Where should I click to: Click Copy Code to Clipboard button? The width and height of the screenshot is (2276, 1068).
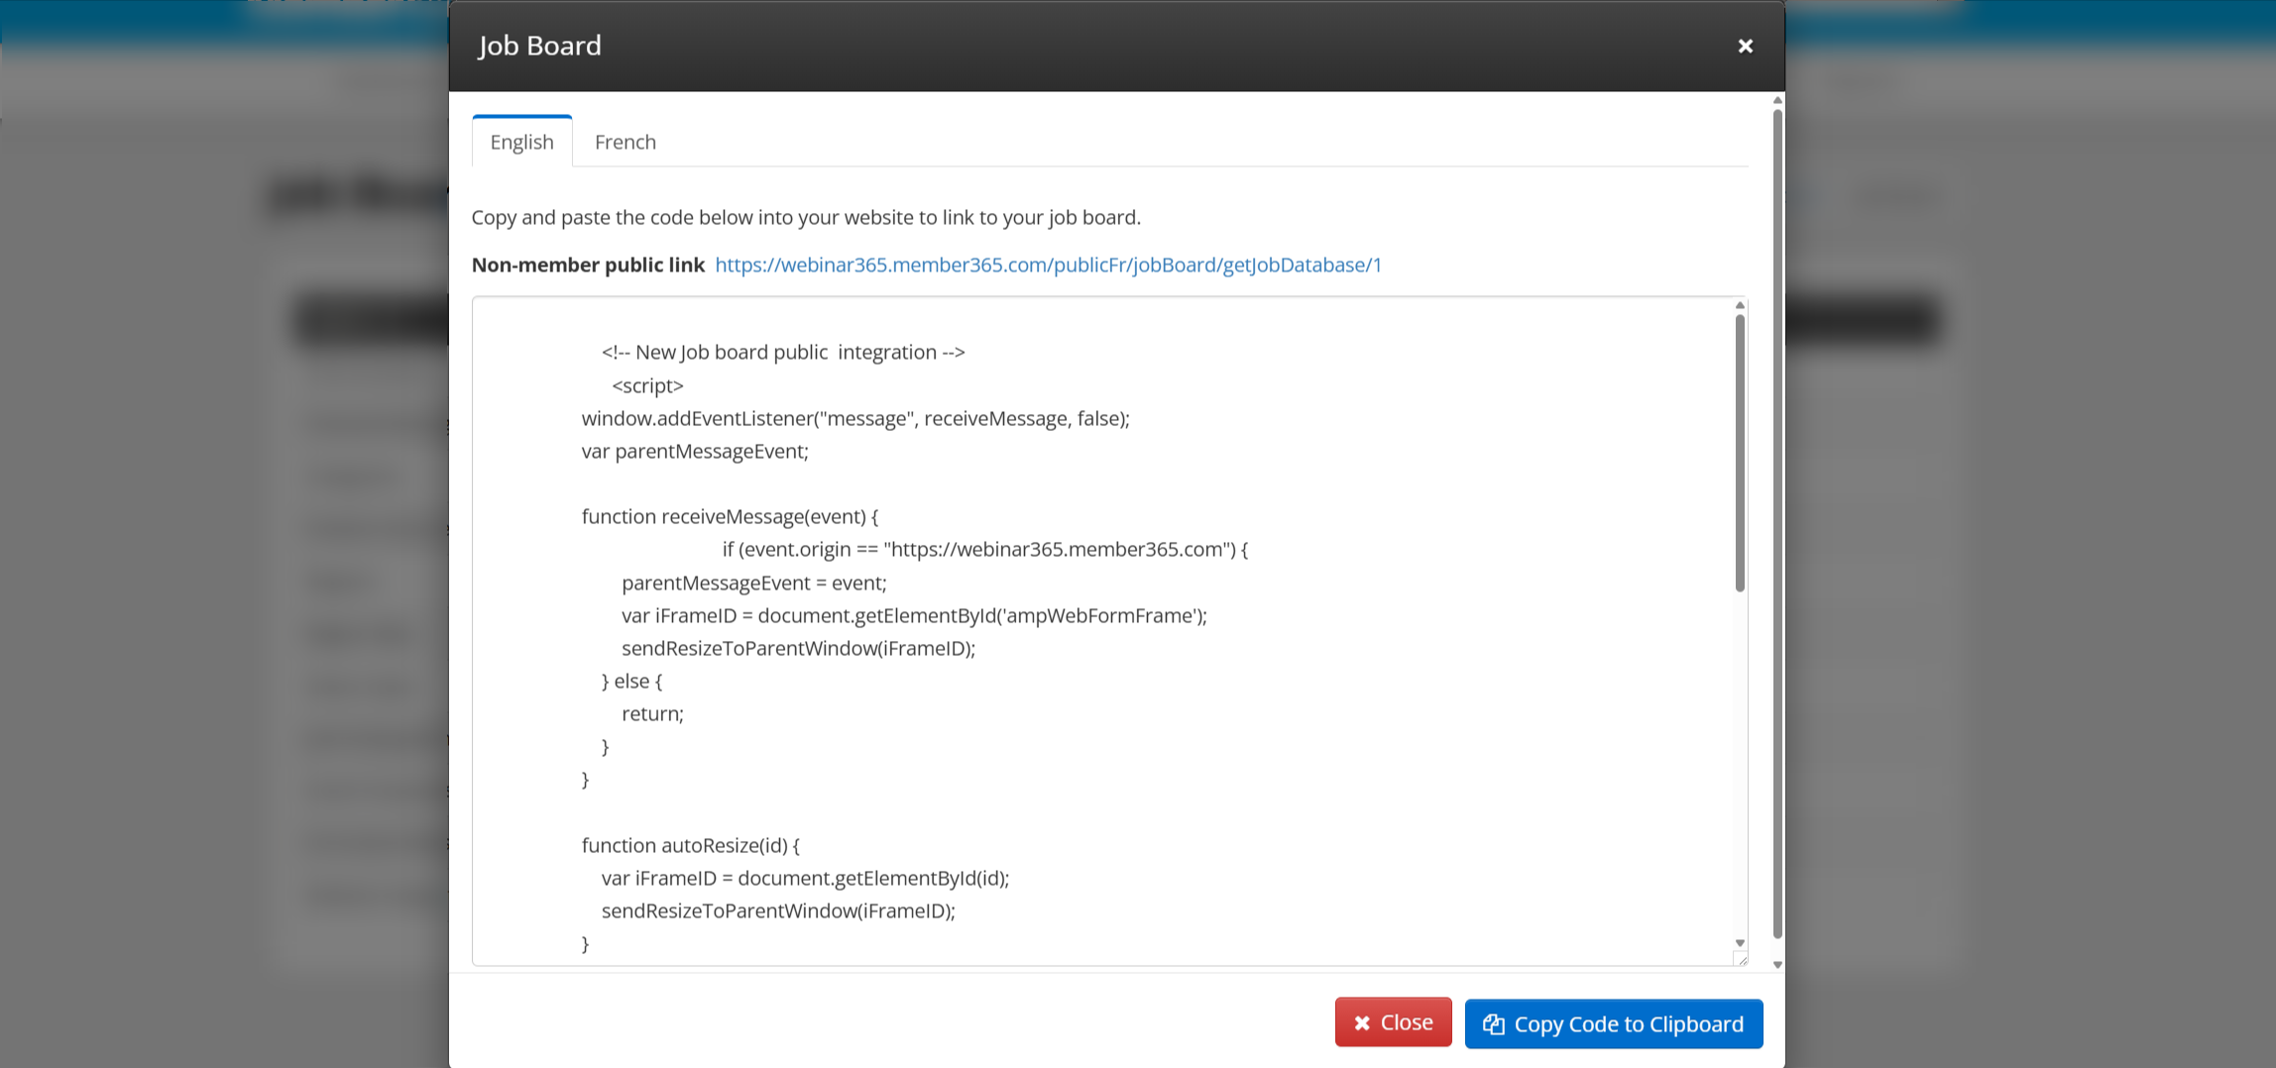[x=1613, y=1023]
